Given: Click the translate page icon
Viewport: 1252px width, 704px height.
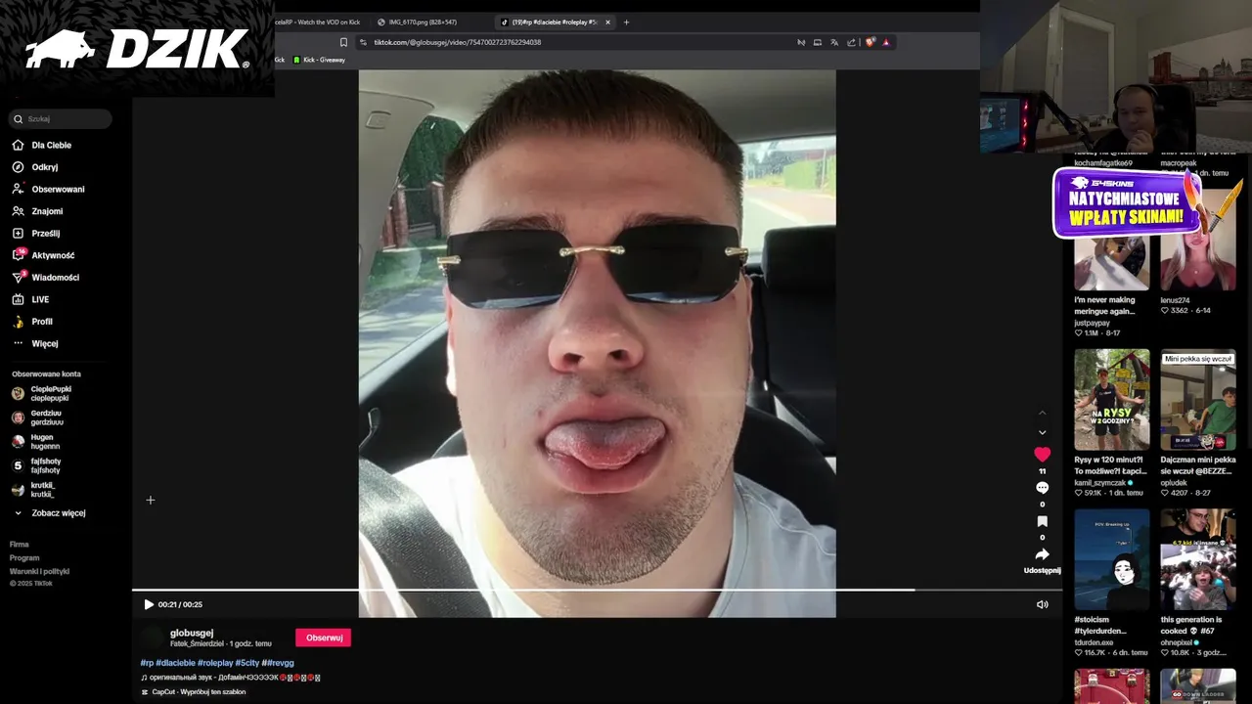Looking at the screenshot, I should click(x=834, y=42).
